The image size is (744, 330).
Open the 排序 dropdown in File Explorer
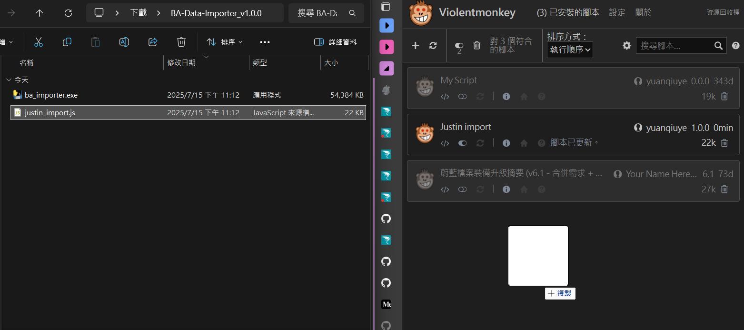tap(224, 42)
